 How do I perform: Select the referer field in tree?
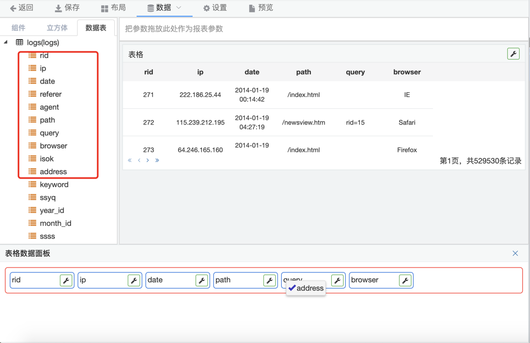51,94
